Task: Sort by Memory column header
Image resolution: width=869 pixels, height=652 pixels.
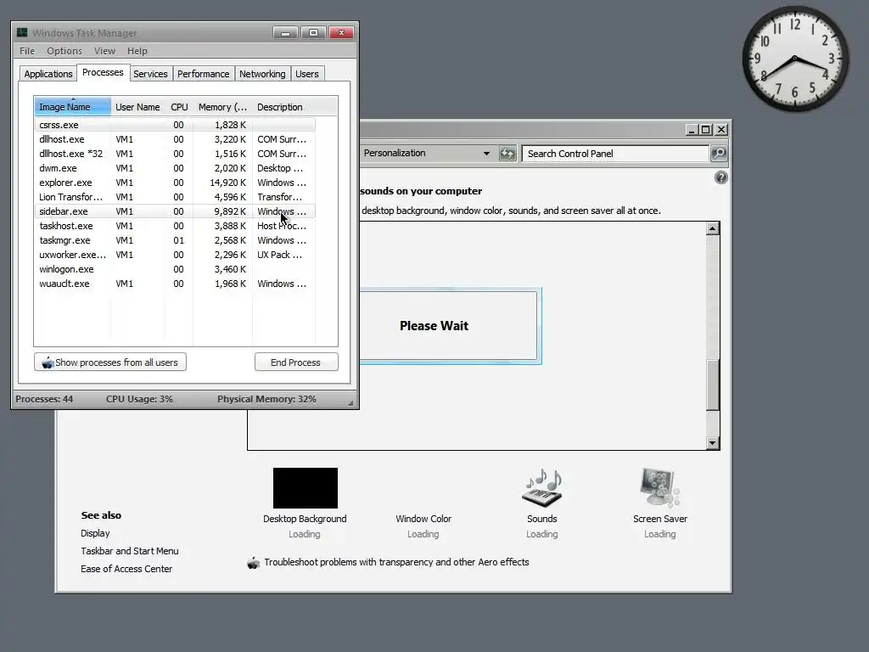Action: click(222, 107)
